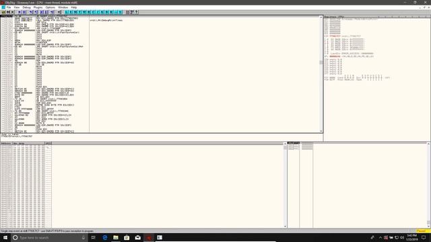Show Source with the S button
The image size is (431, 242).
(120, 12)
